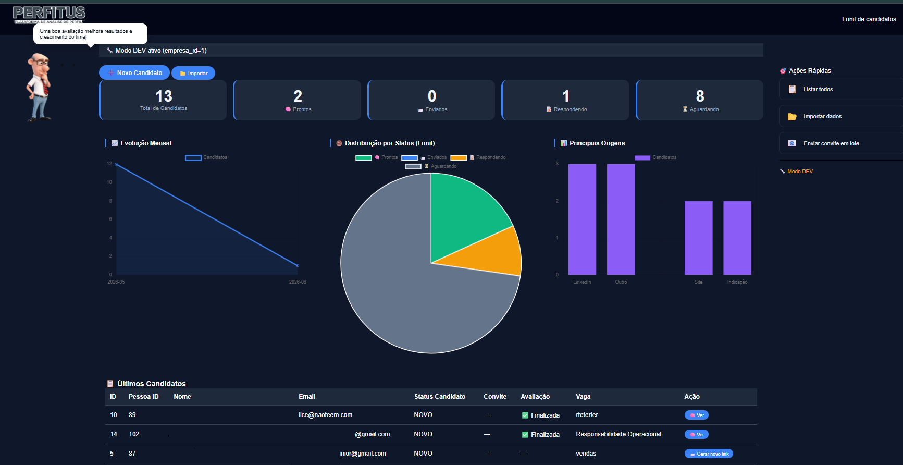Click the Outro bar in origins chart
Image resolution: width=903 pixels, height=465 pixels.
(621, 219)
